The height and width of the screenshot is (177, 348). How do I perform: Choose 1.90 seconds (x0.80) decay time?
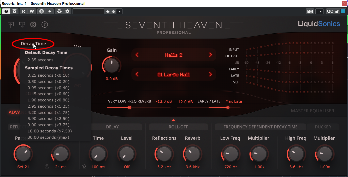[49, 100]
